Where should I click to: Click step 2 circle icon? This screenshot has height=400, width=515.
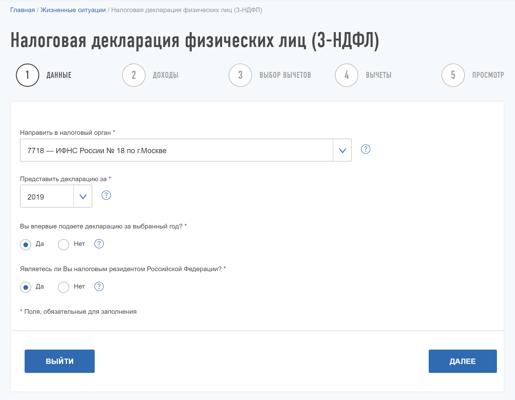point(134,75)
